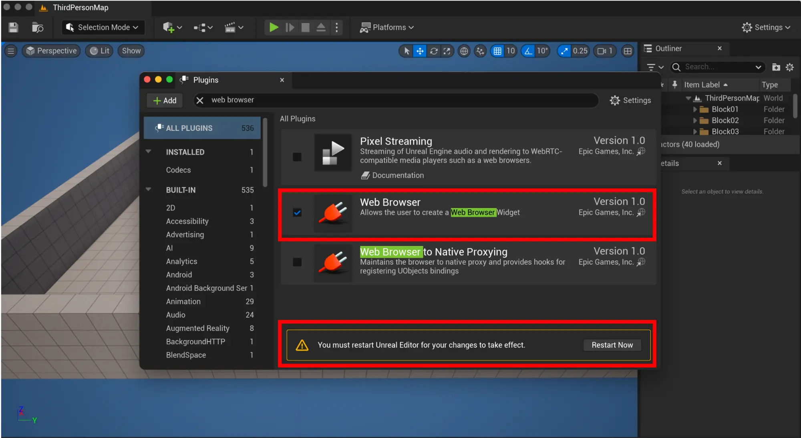This screenshot has height=438, width=801.
Task: Open the quick add actor menu icon
Action: tap(172, 27)
